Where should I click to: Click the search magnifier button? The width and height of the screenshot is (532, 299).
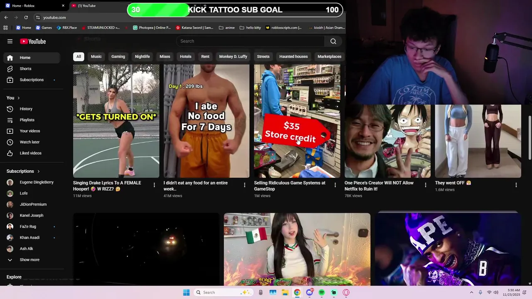[333, 41]
